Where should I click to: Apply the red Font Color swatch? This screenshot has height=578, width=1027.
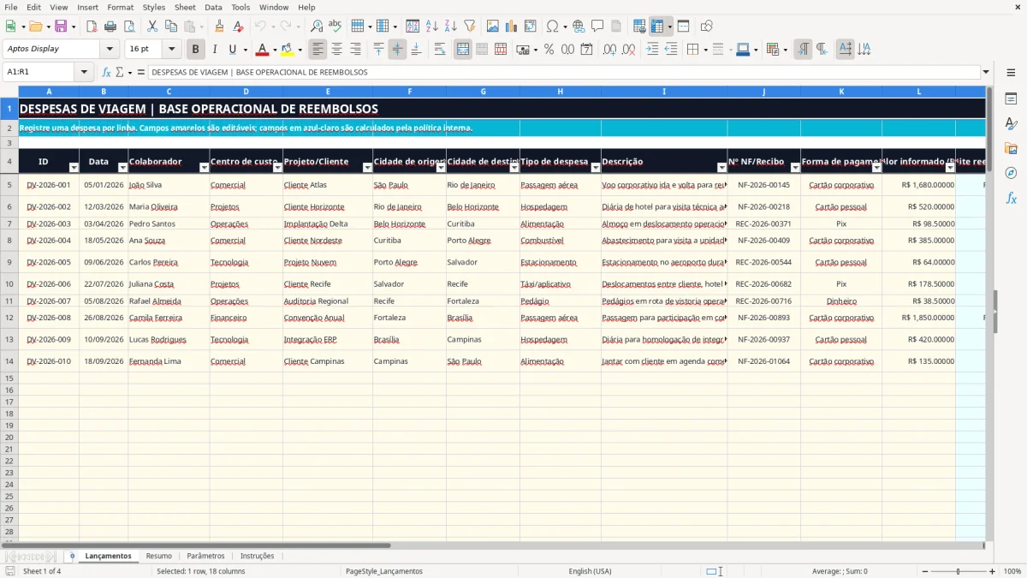point(262,50)
